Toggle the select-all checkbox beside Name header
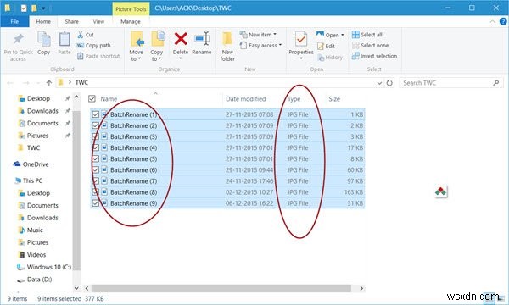Viewport: 509px width, 305px height. (92, 98)
